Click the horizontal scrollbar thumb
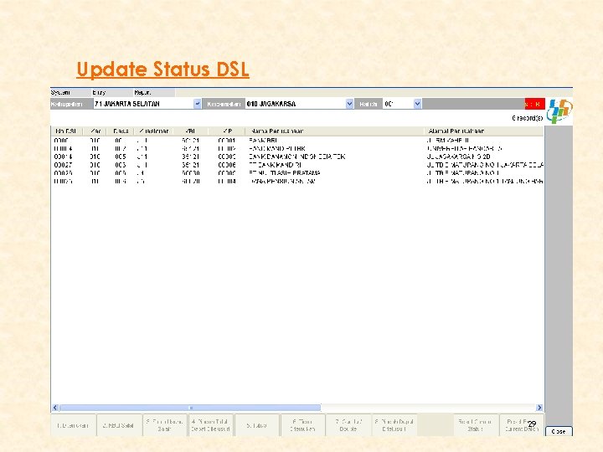The width and height of the screenshot is (603, 452). tap(190, 408)
